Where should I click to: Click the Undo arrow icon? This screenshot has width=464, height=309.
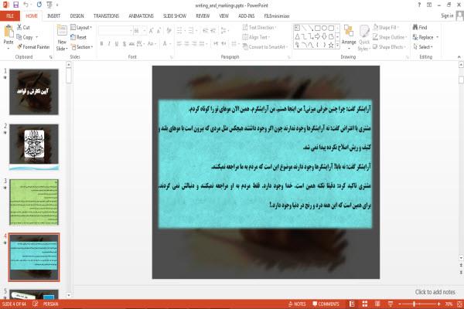coord(26,5)
